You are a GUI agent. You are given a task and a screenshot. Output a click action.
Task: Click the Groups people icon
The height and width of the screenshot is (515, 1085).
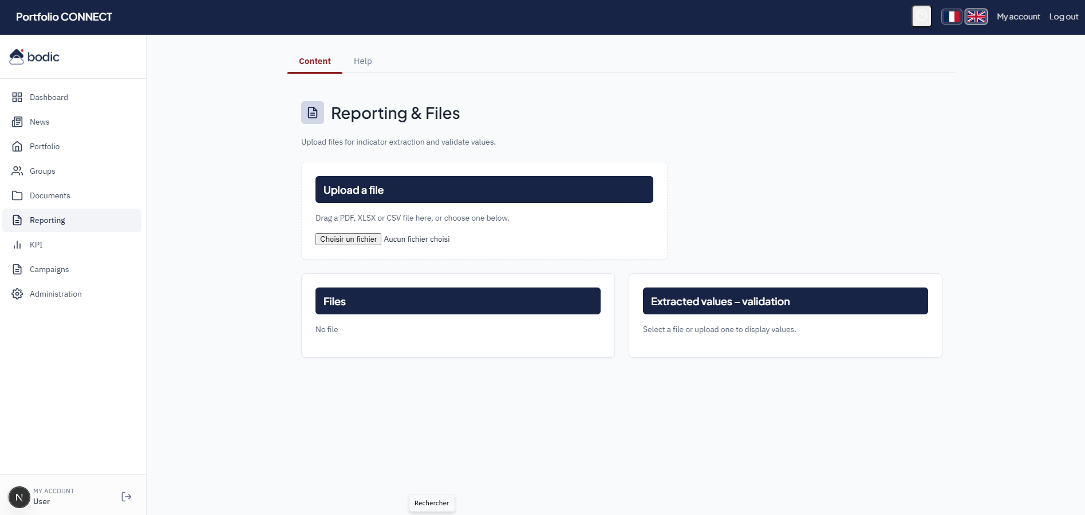[x=17, y=171]
